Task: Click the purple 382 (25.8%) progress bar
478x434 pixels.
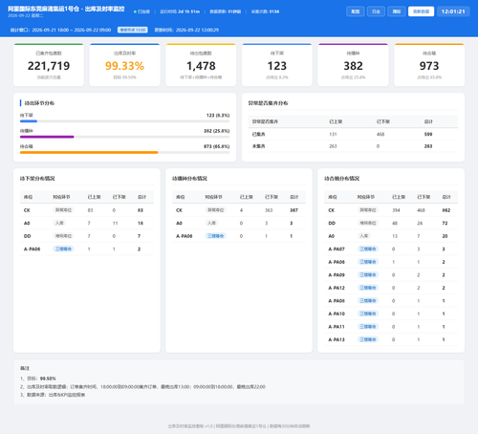Action: click(47, 137)
